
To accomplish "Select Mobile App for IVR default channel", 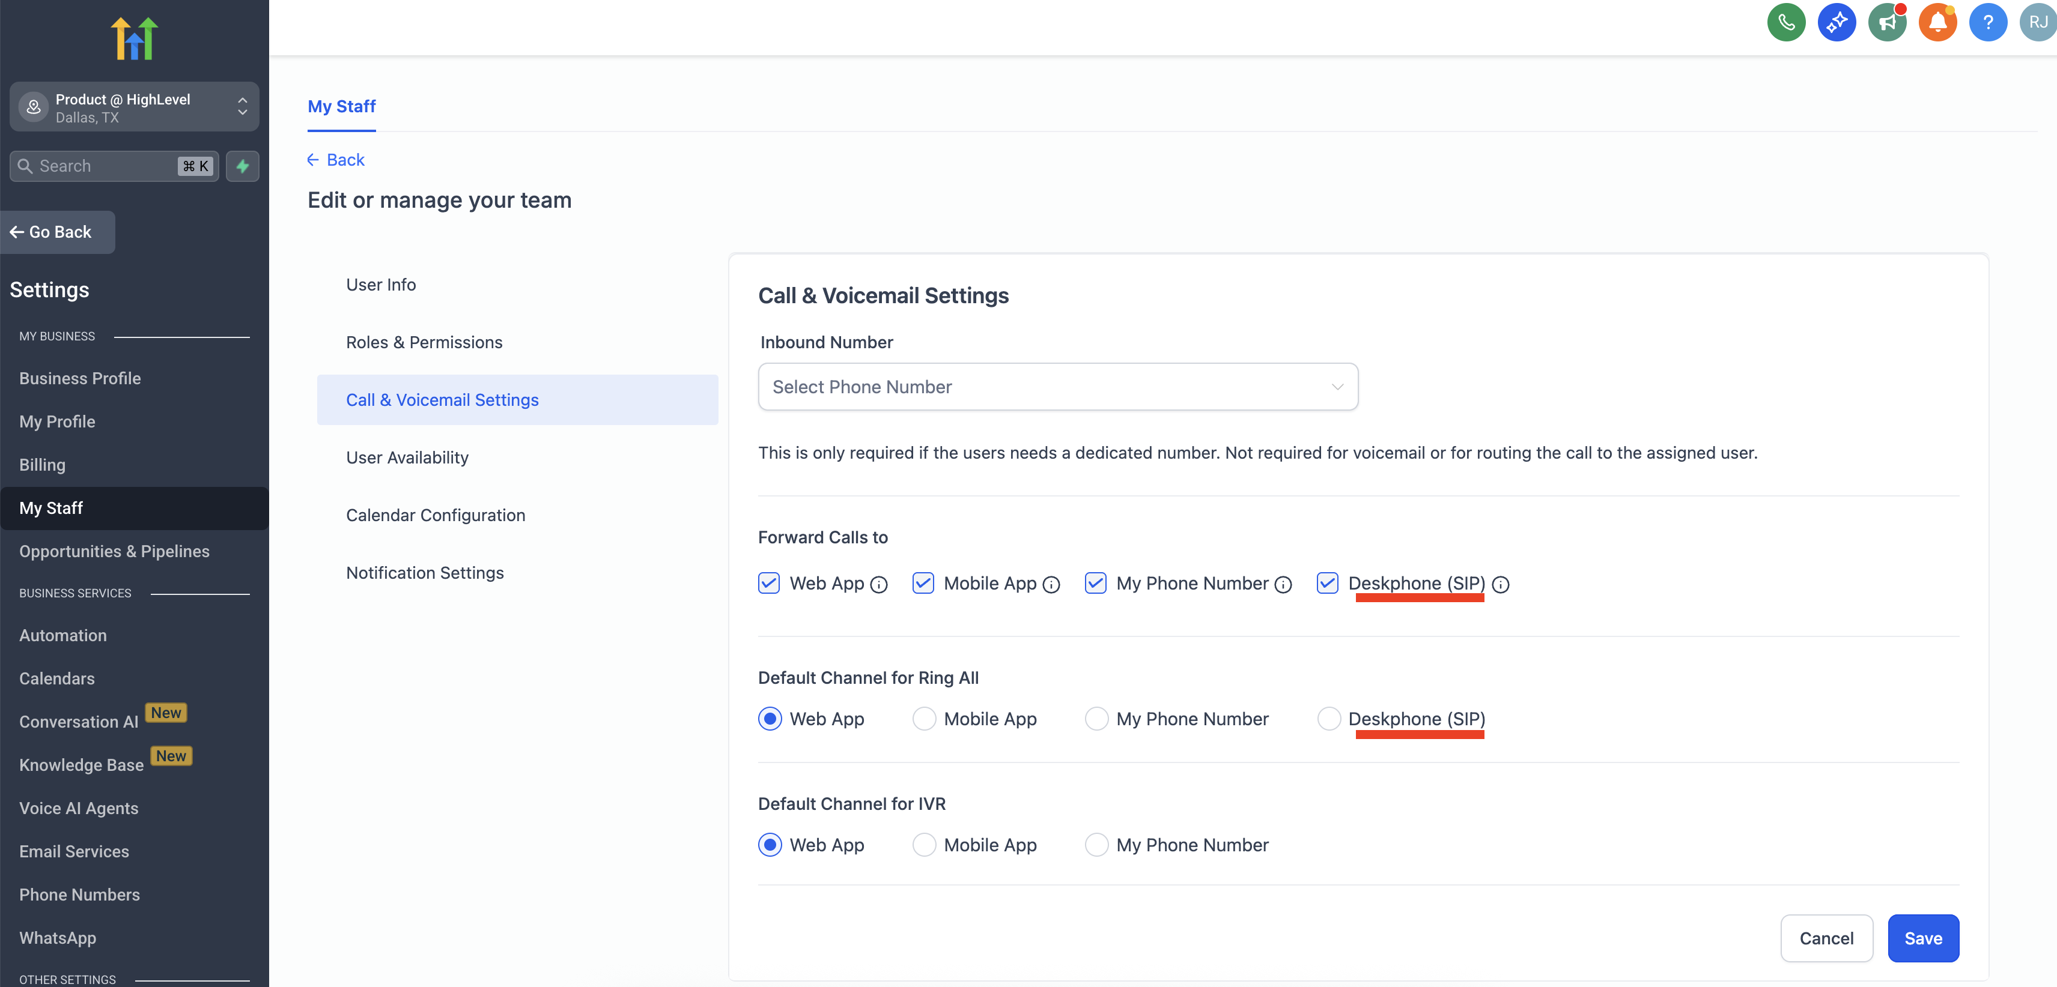I will click(x=924, y=845).
